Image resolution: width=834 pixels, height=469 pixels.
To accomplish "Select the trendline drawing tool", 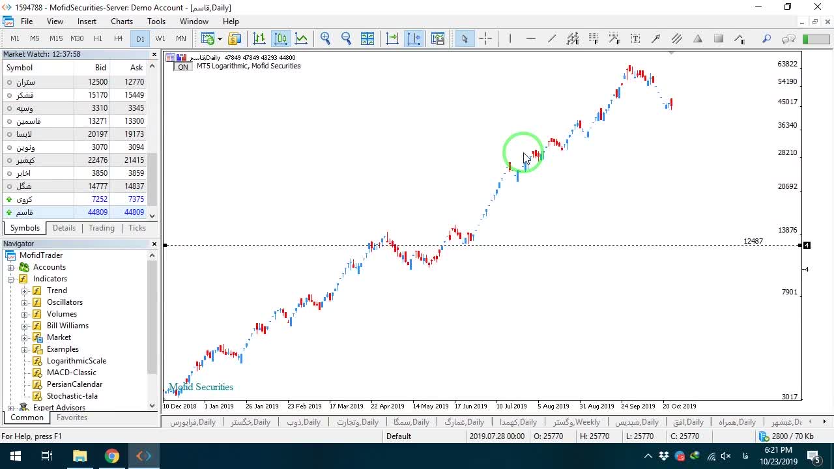I will [552, 39].
